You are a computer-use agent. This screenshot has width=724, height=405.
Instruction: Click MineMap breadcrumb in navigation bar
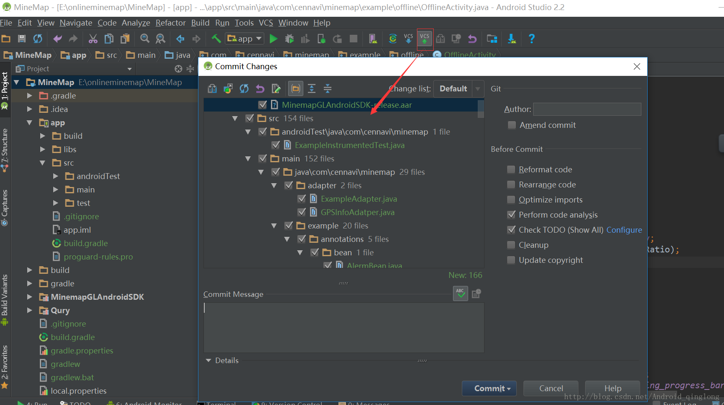28,55
